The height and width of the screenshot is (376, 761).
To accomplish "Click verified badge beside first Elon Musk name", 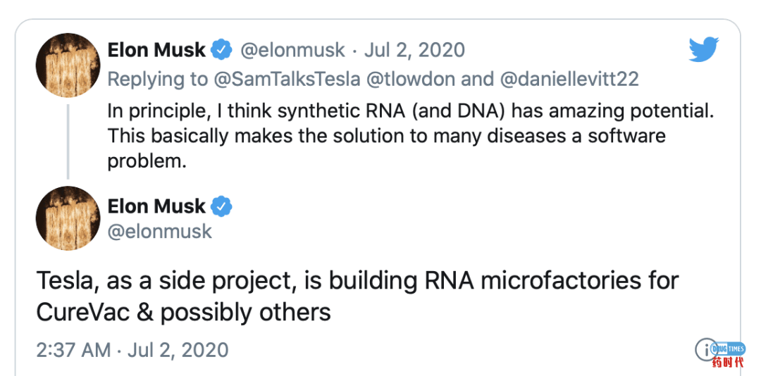I will [222, 50].
